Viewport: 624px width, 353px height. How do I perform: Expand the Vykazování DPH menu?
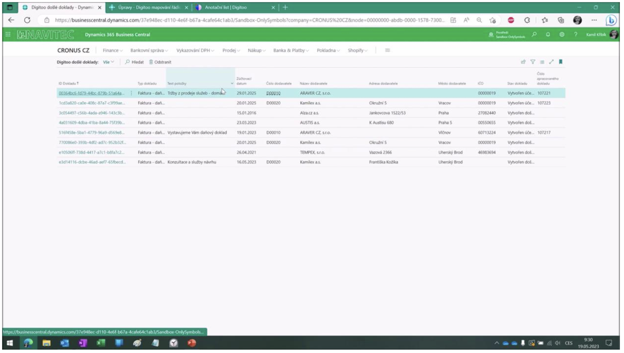click(x=195, y=50)
